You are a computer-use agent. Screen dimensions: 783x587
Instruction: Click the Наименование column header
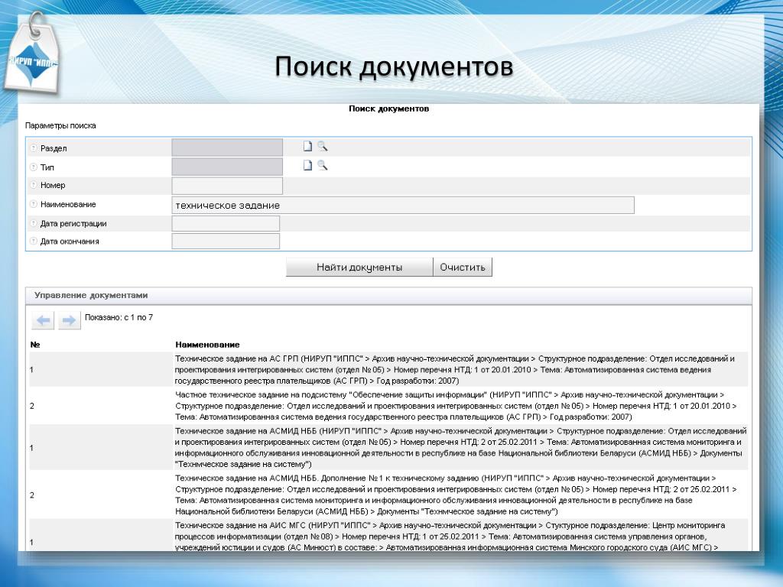point(207,345)
